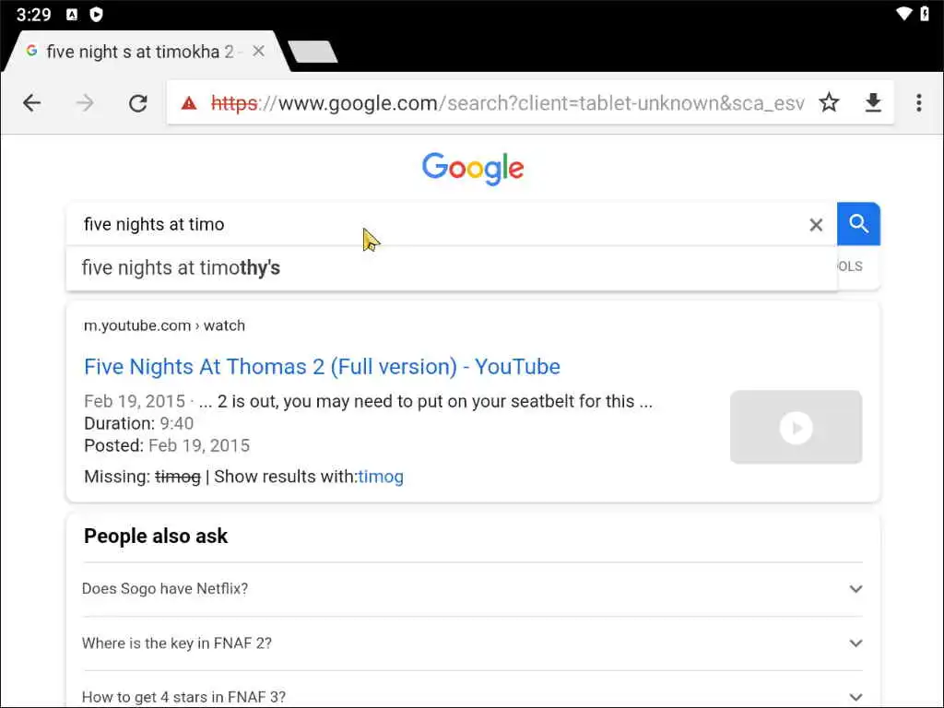Screen dimensions: 944x708
Task: Expand 'Does Sogo have Netflix?' question
Action: tap(473, 589)
